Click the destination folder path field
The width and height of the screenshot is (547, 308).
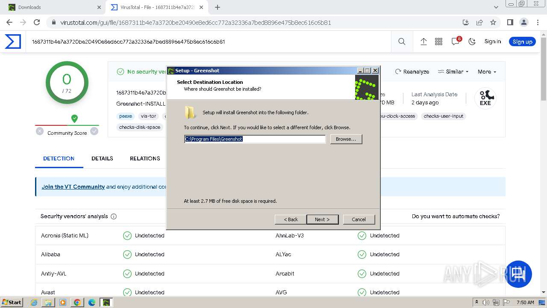(255, 139)
